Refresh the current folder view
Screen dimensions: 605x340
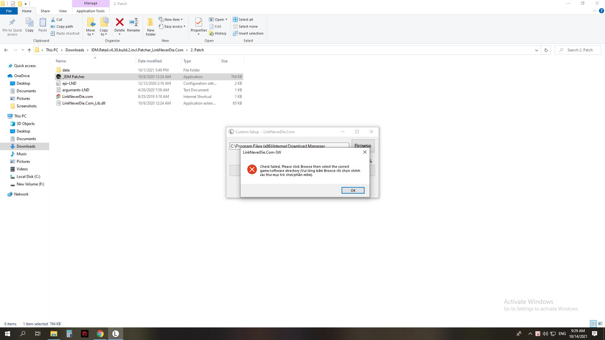546,50
